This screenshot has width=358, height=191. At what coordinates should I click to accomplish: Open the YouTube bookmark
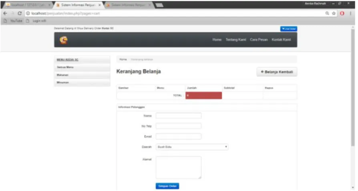click(x=13, y=21)
